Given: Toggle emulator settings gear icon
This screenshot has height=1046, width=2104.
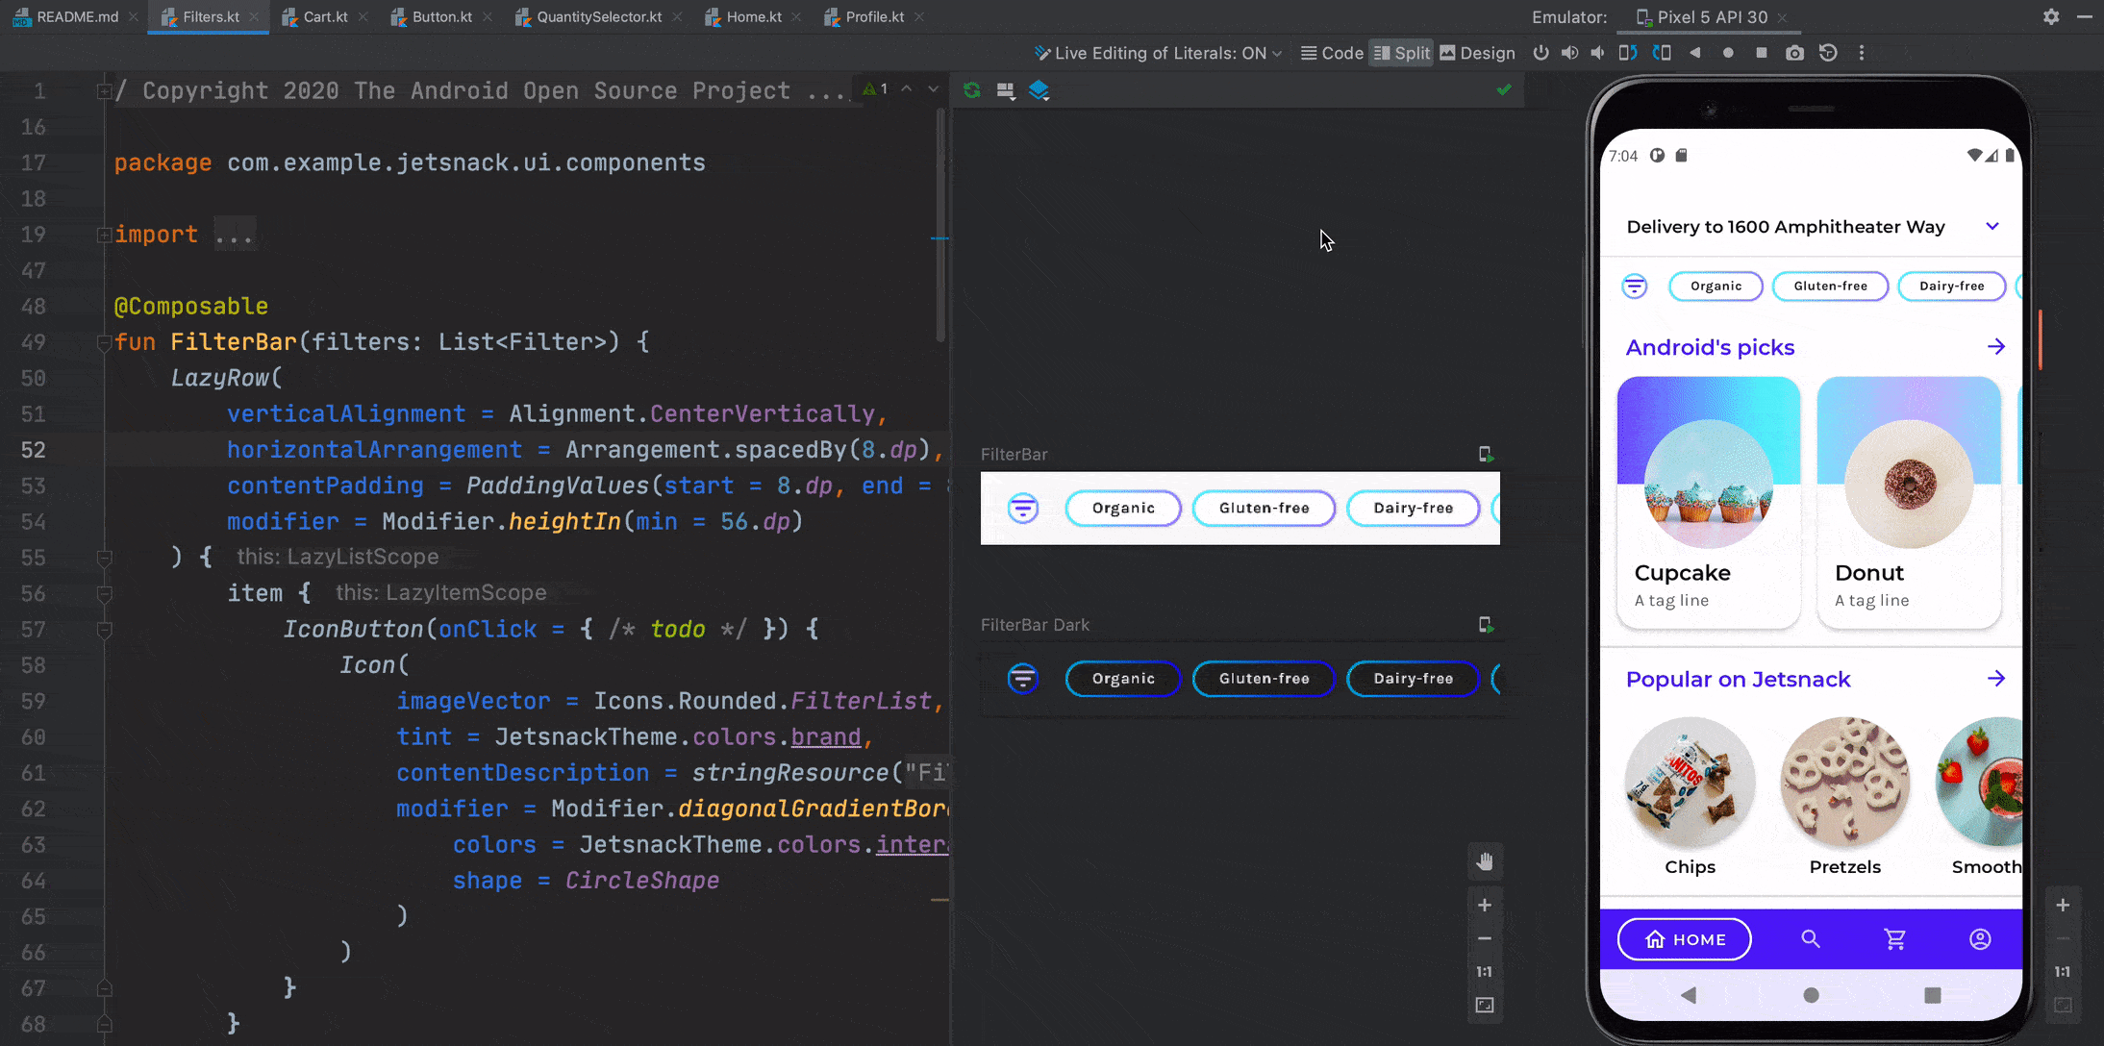Looking at the screenshot, I should [2050, 16].
